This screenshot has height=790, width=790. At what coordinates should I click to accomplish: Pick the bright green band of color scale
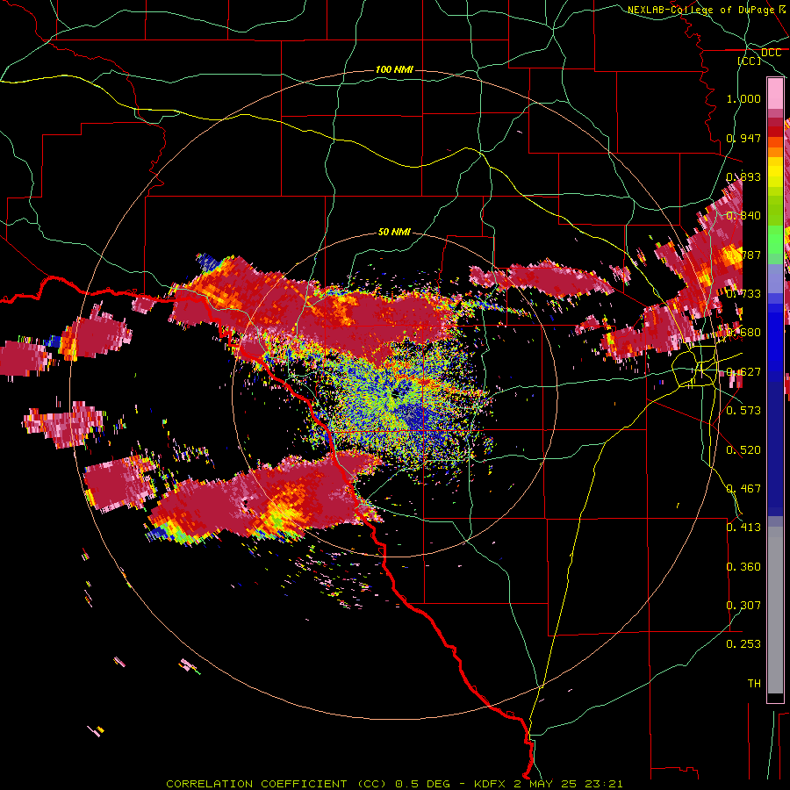(x=775, y=241)
